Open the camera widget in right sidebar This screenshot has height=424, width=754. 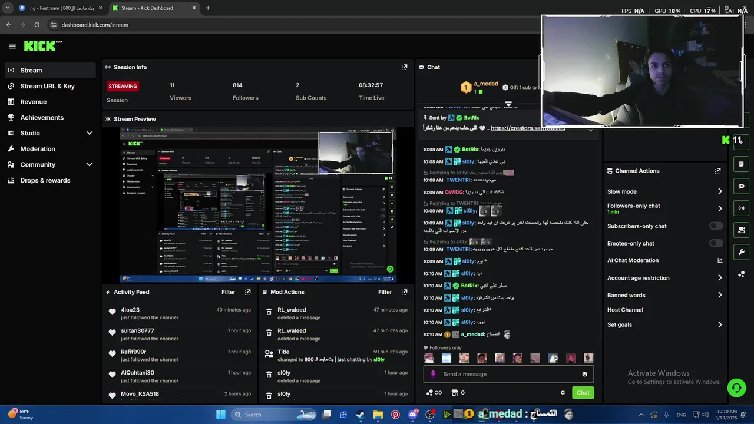(741, 230)
